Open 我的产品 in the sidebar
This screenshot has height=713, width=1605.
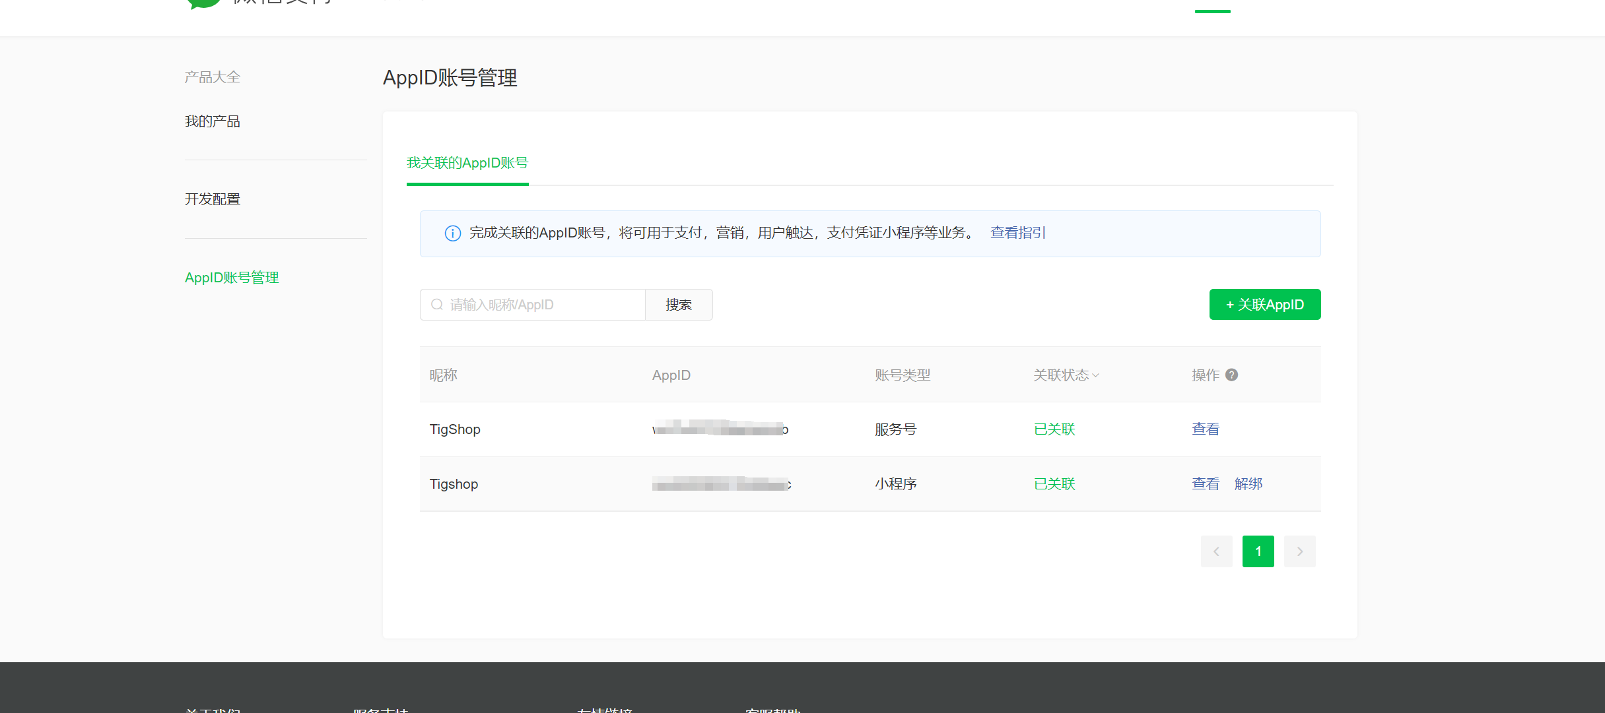tap(213, 121)
